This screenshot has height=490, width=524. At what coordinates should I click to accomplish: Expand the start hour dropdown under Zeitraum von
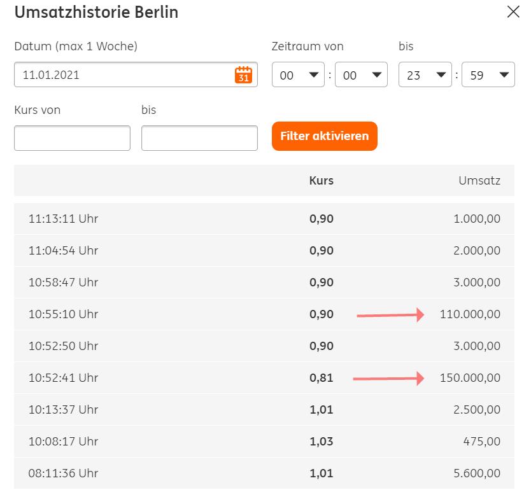coord(298,74)
